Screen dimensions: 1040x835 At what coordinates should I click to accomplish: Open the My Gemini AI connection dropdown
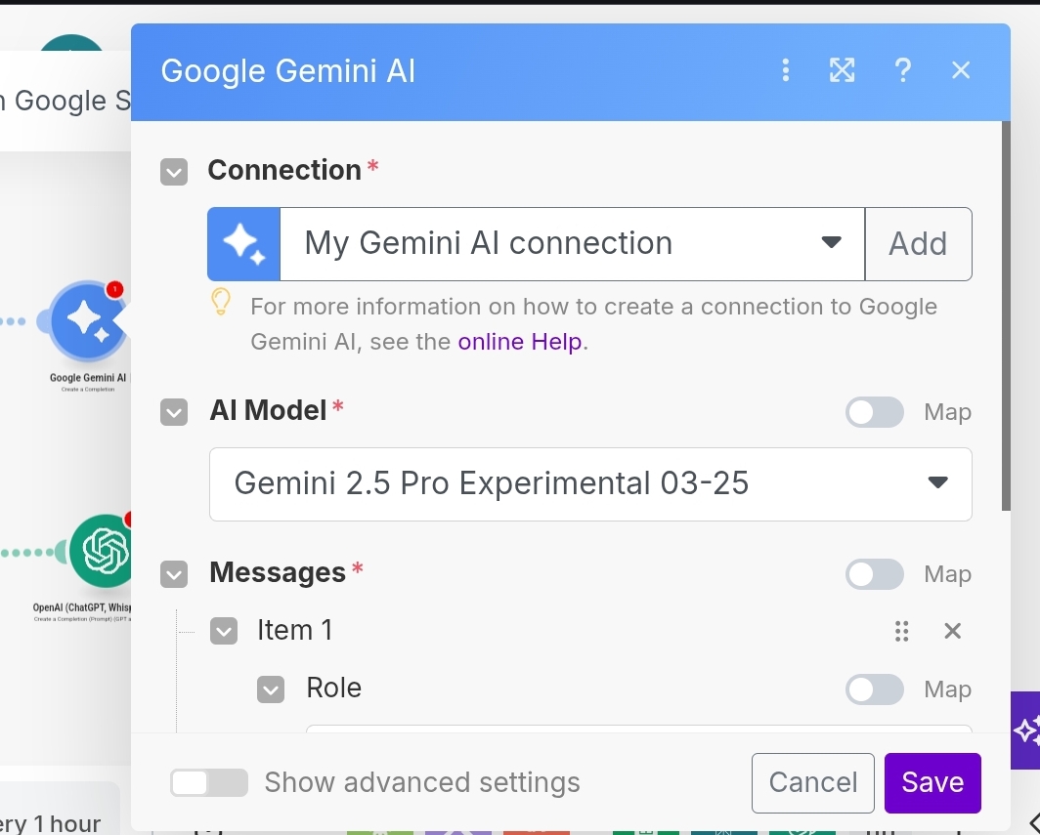pos(573,244)
